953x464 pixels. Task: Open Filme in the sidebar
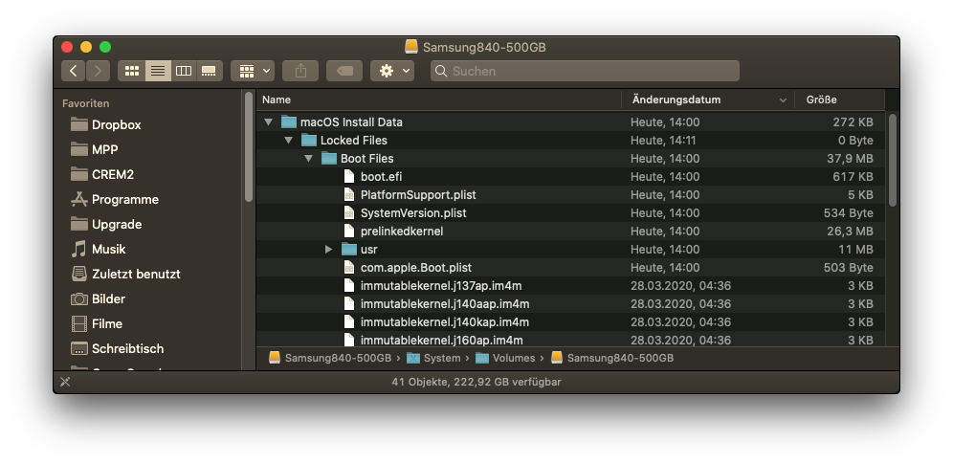click(x=97, y=324)
